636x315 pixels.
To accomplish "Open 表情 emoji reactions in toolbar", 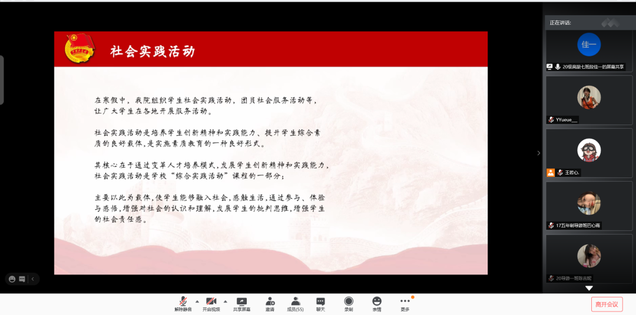I will 377,303.
